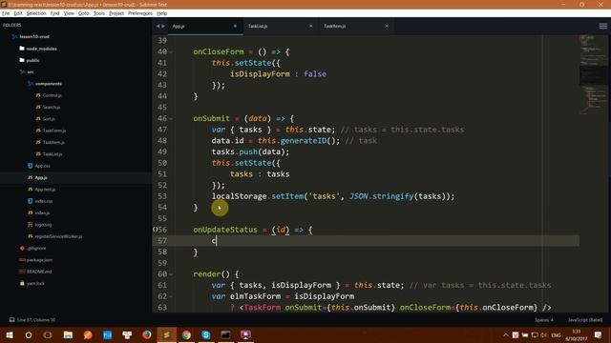Switch to Sublime Text taskbar icon
The height and width of the screenshot is (343, 611).
pyautogui.click(x=166, y=334)
